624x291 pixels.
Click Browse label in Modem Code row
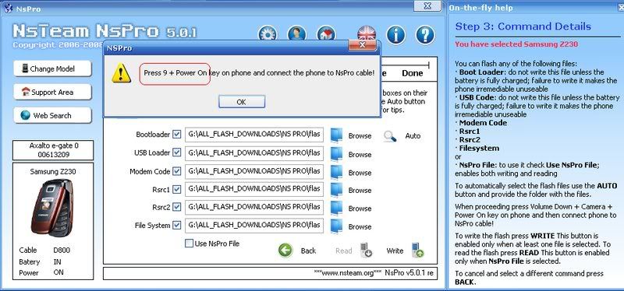pos(360,173)
